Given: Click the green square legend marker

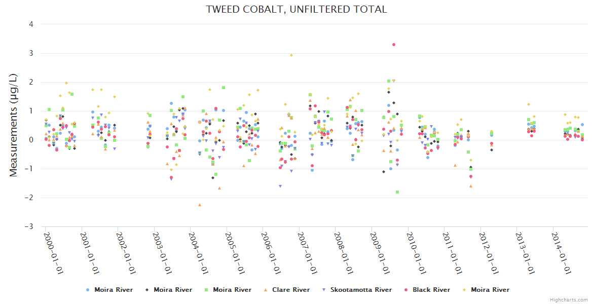Looking at the screenshot, I should pos(206,290).
